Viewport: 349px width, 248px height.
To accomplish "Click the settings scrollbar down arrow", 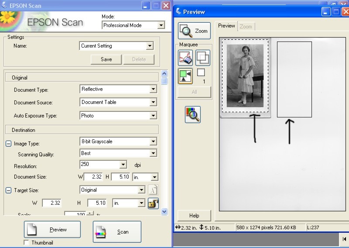I will pos(164,211).
